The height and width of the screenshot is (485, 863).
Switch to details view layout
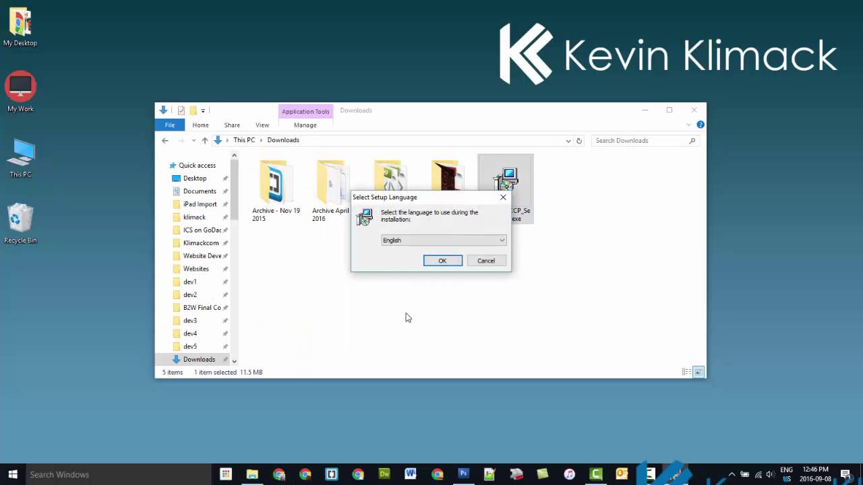[686, 372]
